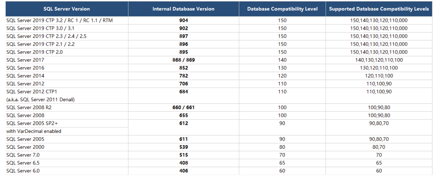Screen dimensions: 436x177
Task: Click the 'Database Compatibility Level' column header
Action: pyautogui.click(x=282, y=9)
